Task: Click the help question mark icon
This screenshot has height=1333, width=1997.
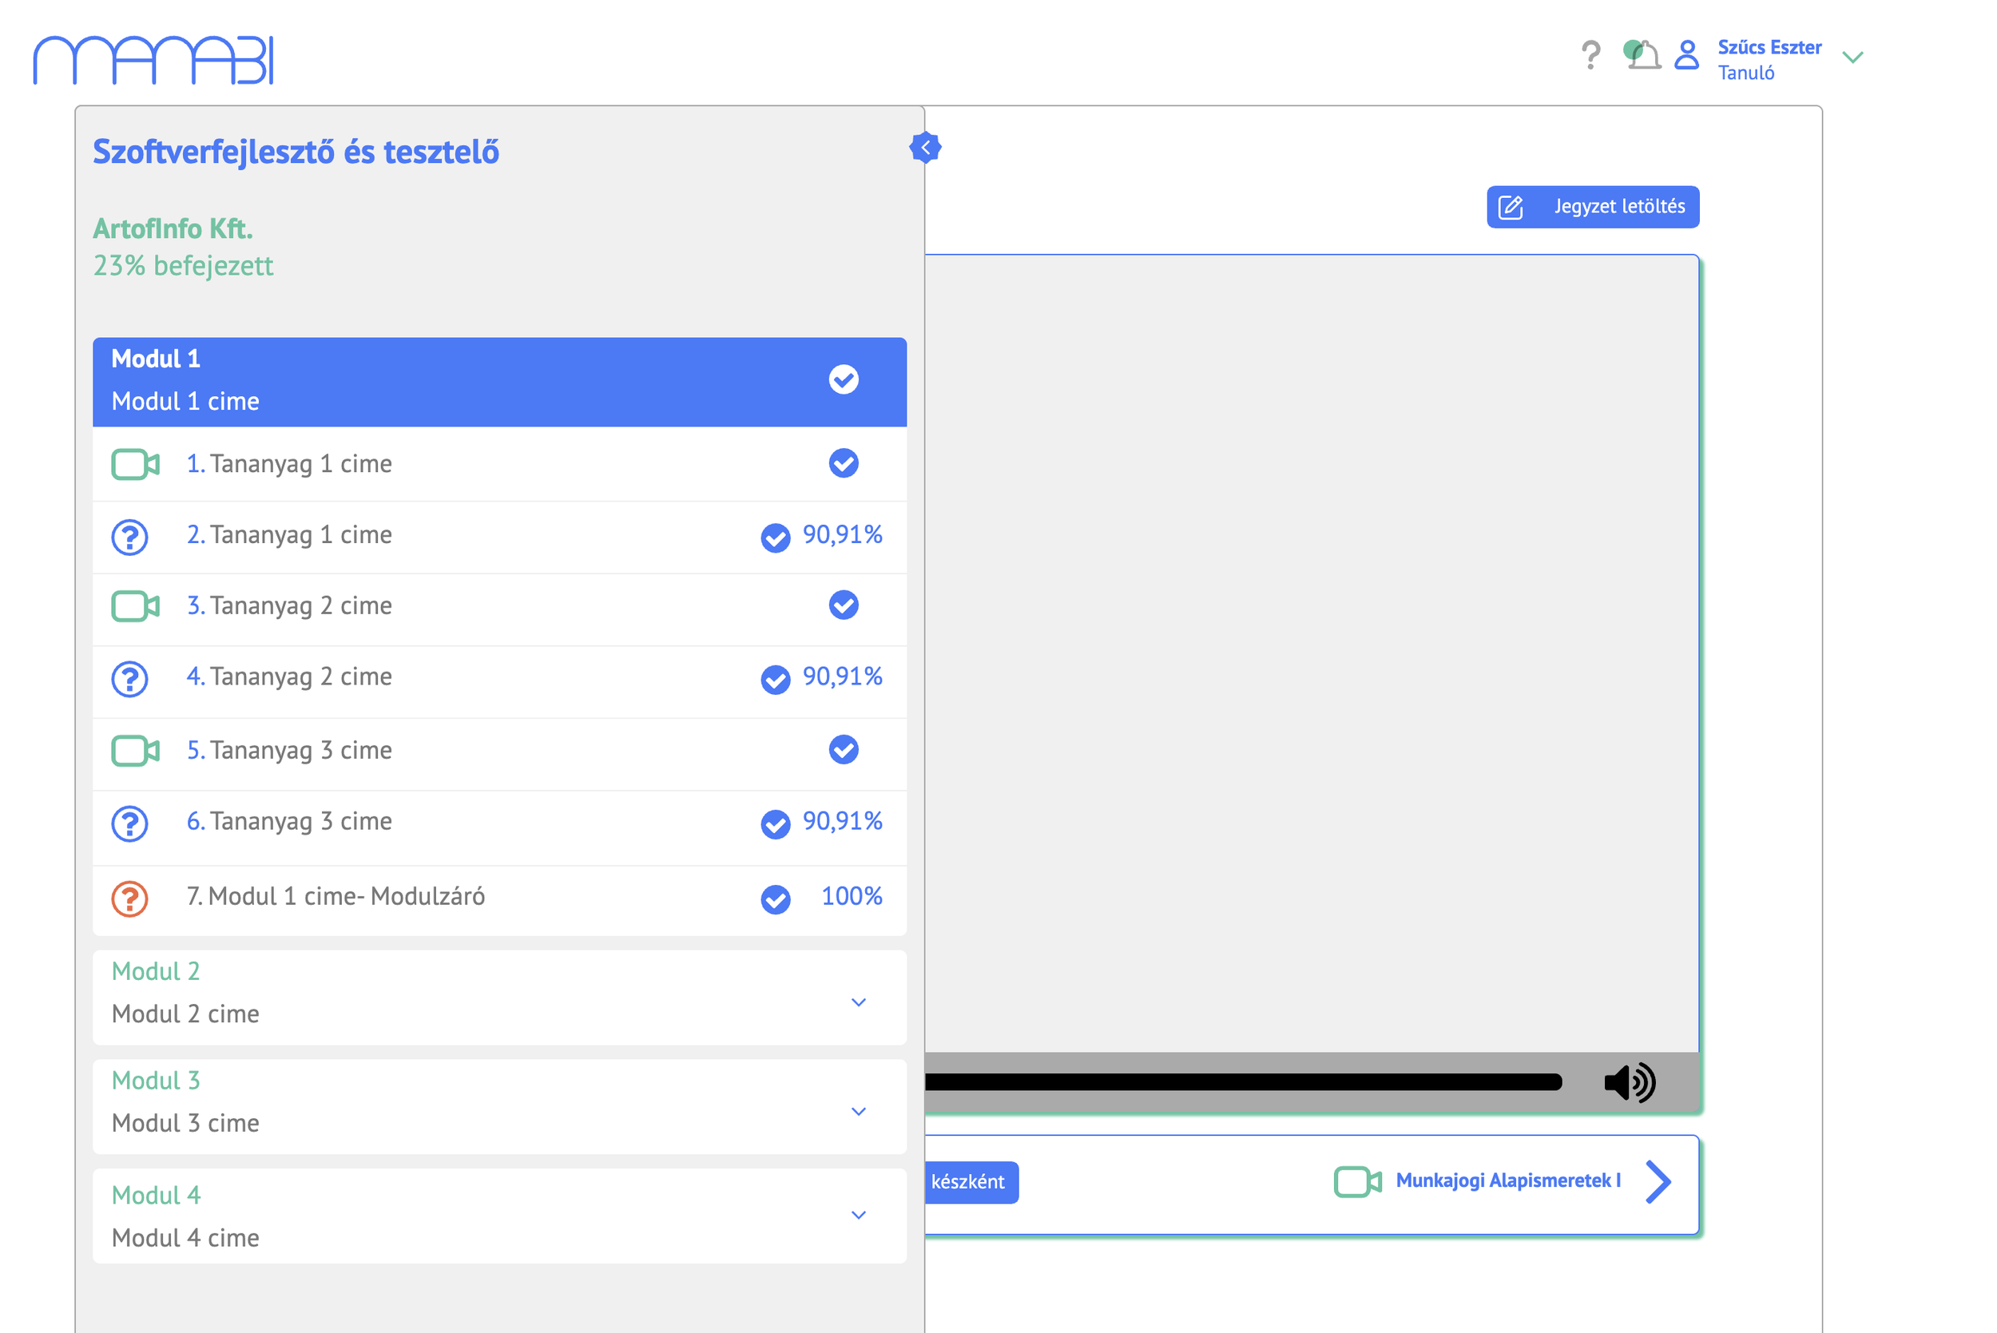Action: 1590,56
